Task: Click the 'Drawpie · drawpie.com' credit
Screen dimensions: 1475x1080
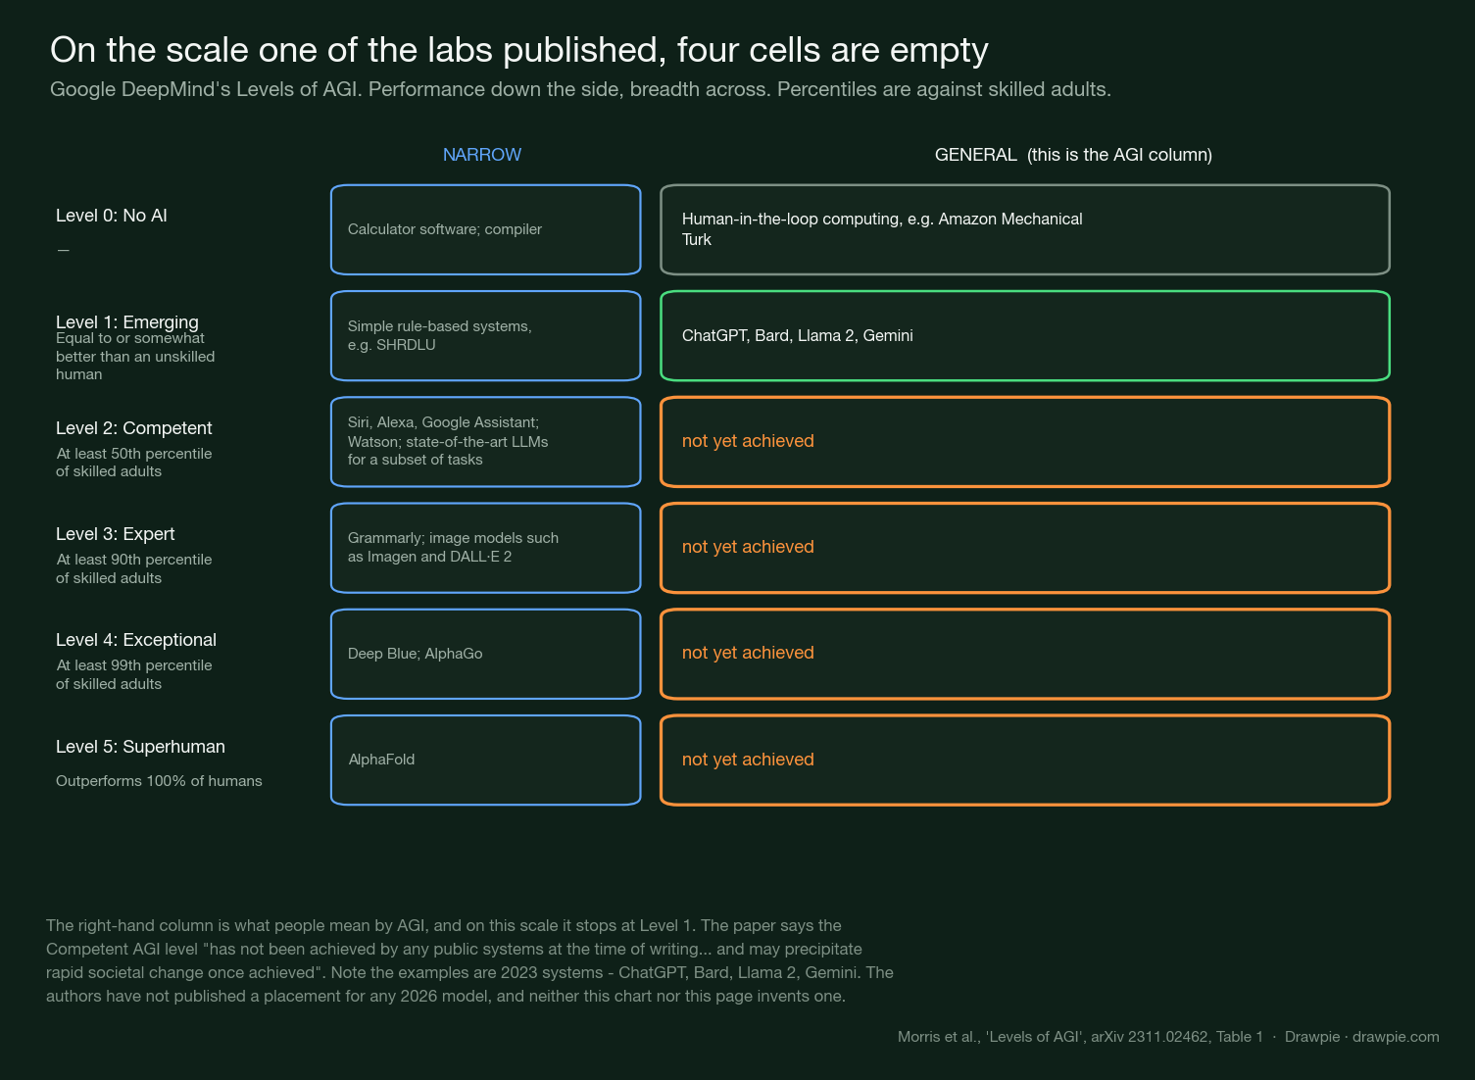Action: pyautogui.click(x=1362, y=1037)
